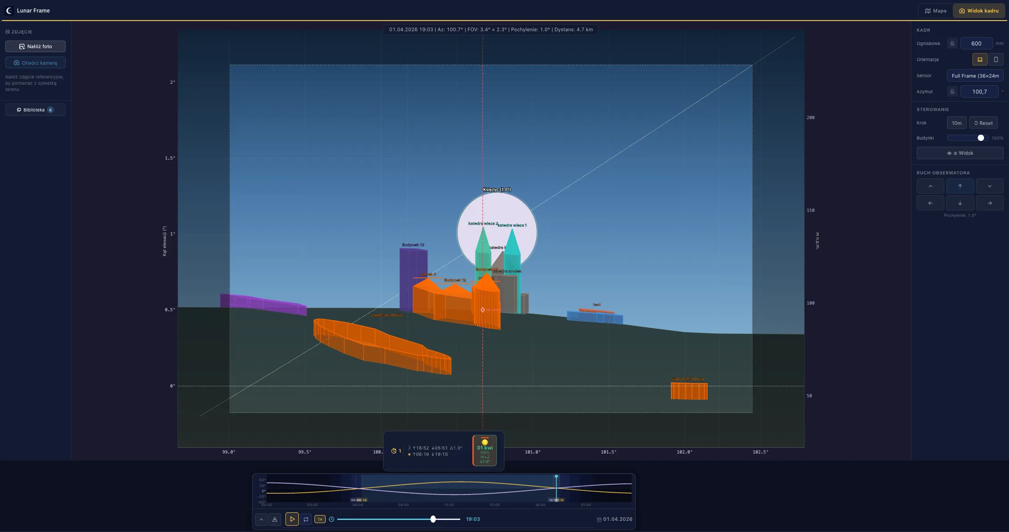Move observer backward with down arrow
The image size is (1009, 532).
pos(960,203)
